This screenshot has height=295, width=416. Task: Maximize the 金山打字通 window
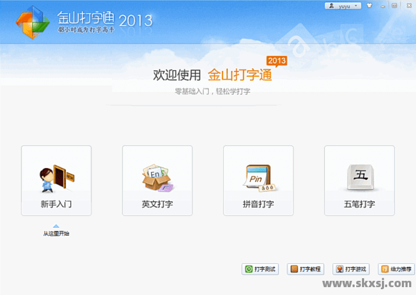(x=394, y=6)
